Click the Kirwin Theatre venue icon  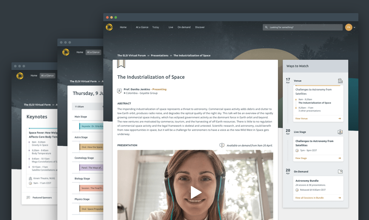click(30, 178)
